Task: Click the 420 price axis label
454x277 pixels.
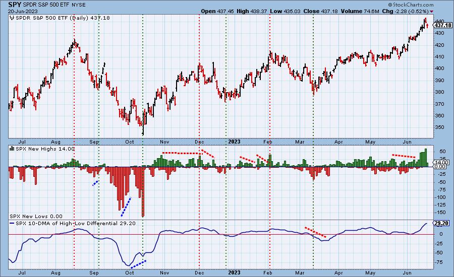Action: pos(439,45)
